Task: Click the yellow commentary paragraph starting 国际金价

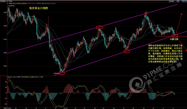Action: point(165,53)
